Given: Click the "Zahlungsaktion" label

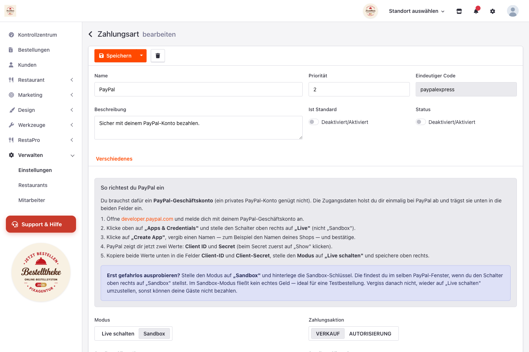Looking at the screenshot, I should (x=326, y=320).
